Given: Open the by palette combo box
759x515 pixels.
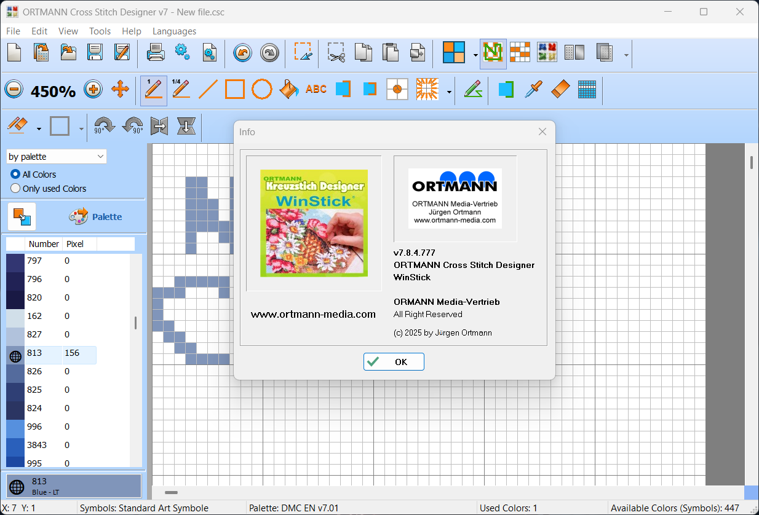Looking at the screenshot, I should (x=57, y=157).
